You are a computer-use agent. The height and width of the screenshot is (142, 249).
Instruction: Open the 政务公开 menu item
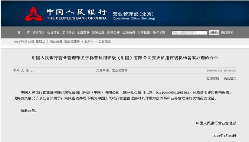[113, 33]
